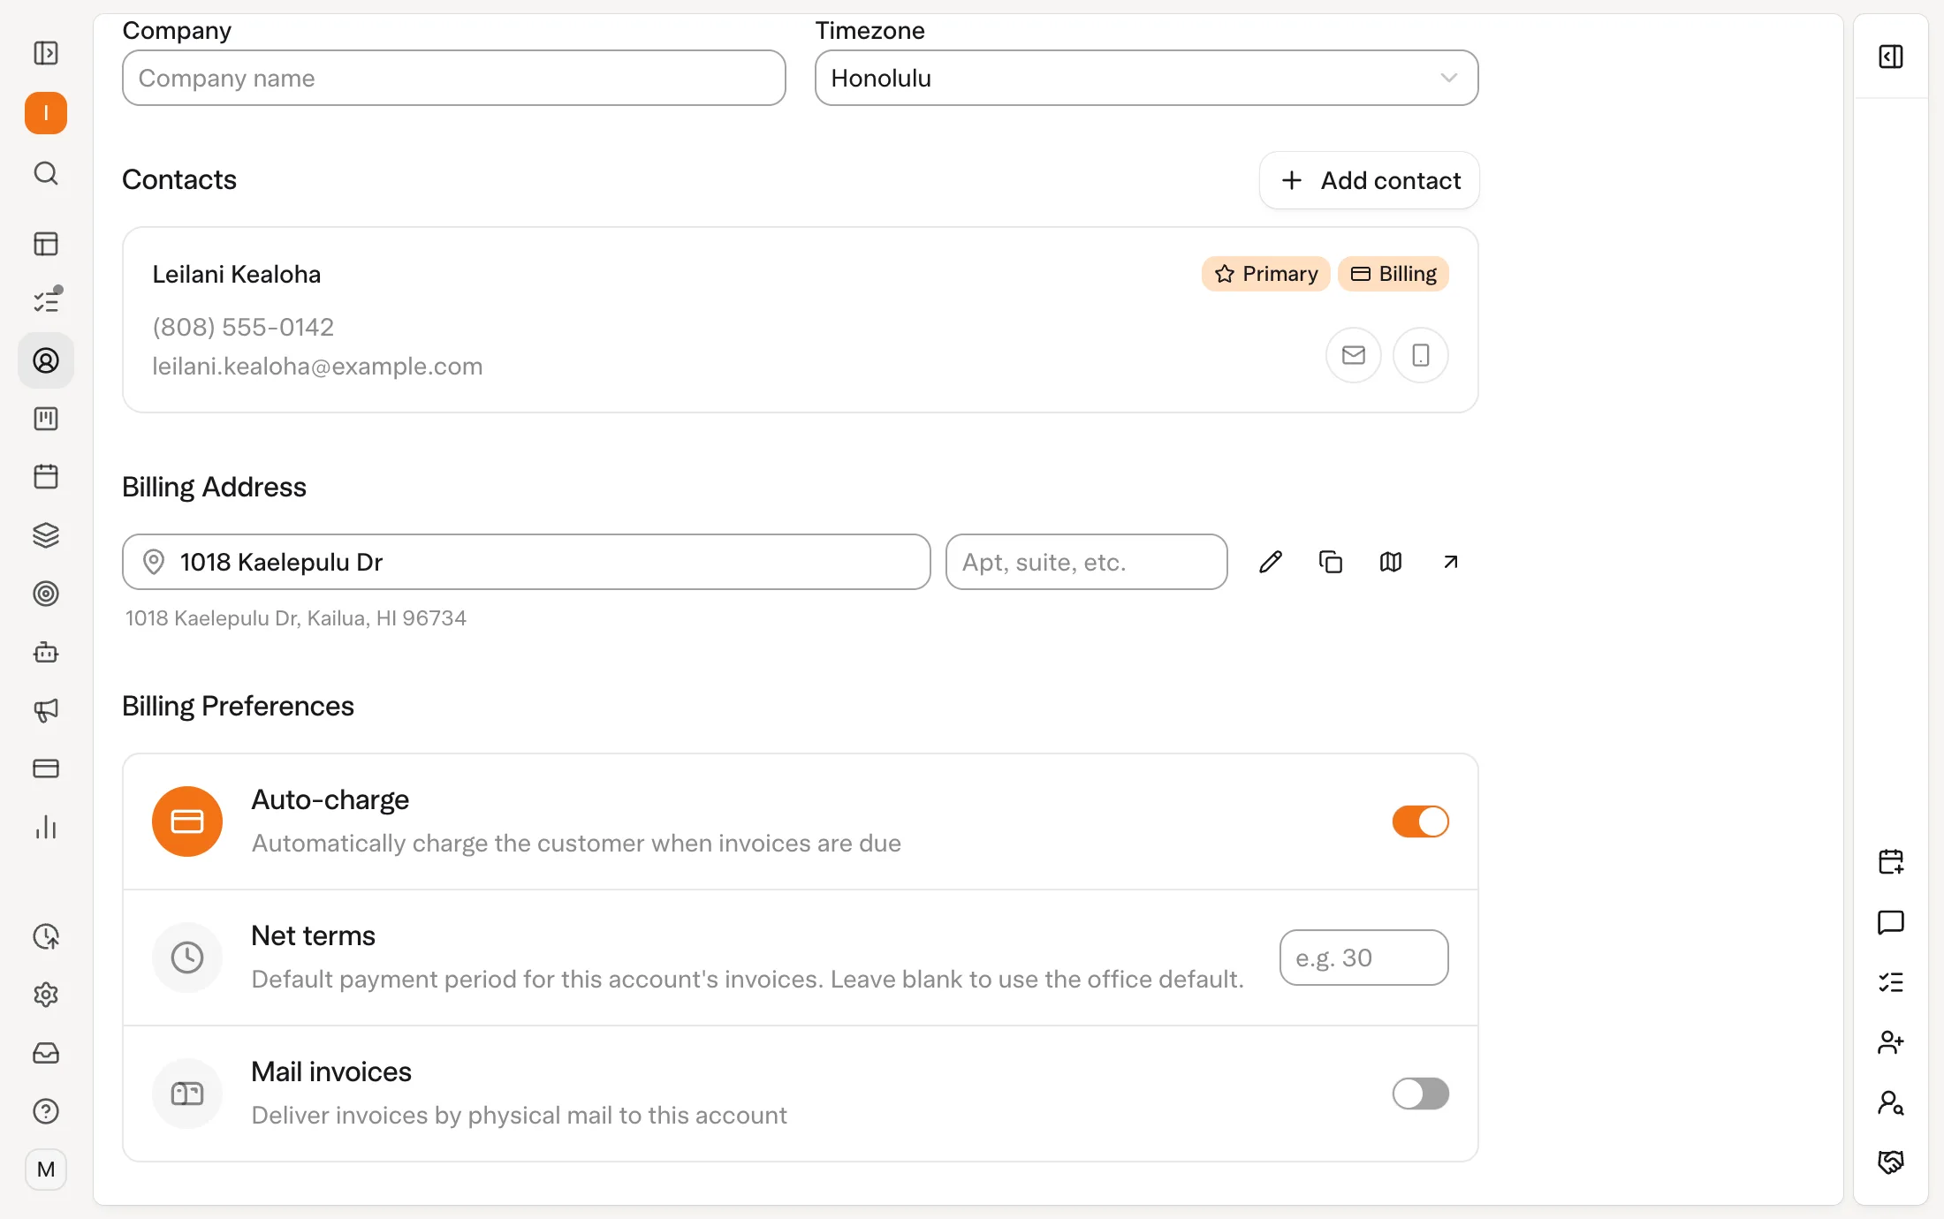Edit the billing address with pencil

tap(1271, 562)
